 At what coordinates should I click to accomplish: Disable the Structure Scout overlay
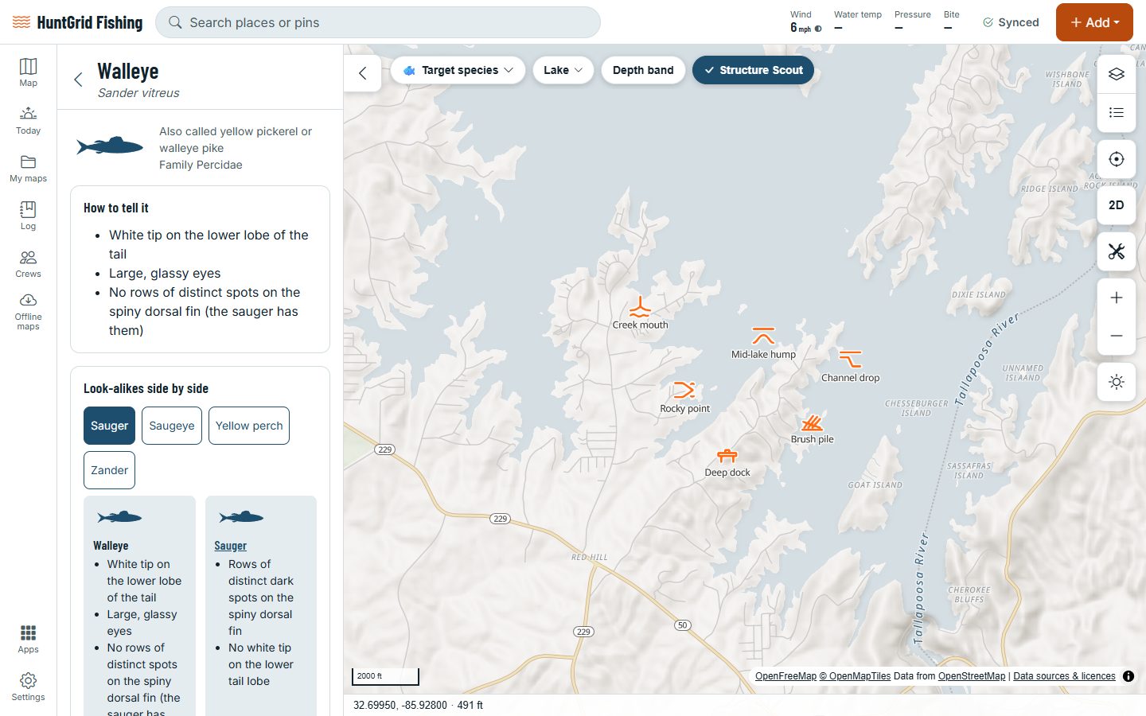click(753, 70)
